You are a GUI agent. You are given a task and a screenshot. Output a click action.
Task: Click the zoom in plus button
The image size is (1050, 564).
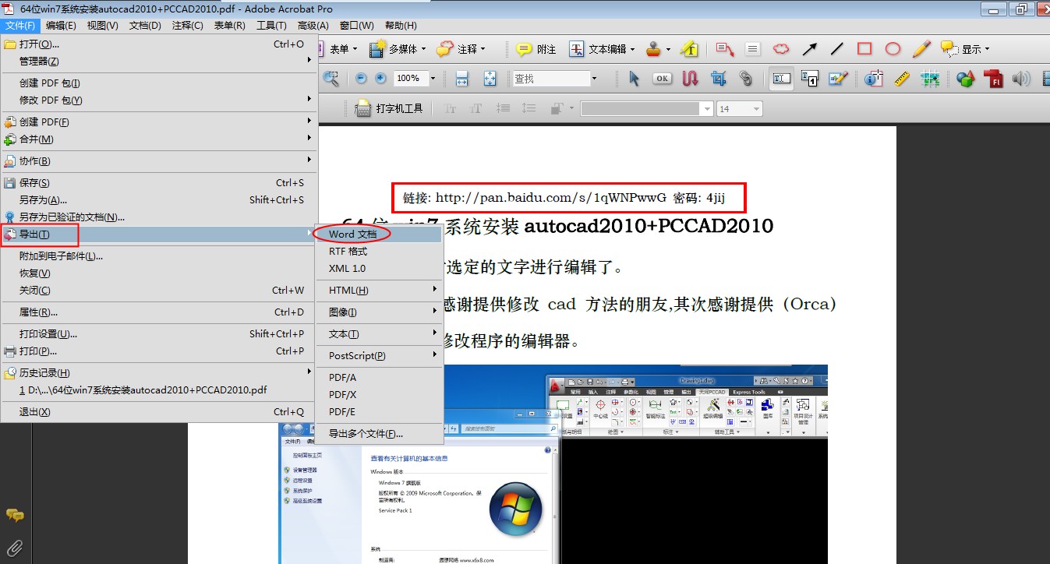point(380,78)
